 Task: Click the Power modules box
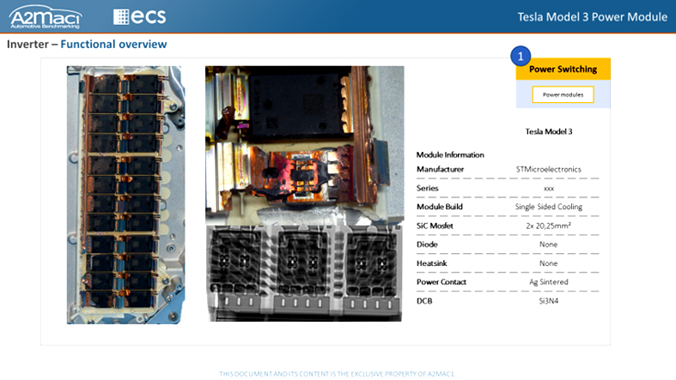click(x=563, y=94)
